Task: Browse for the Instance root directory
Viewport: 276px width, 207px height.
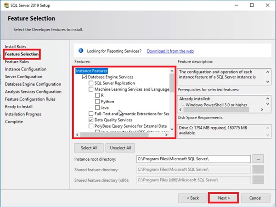Action: click(x=258, y=159)
